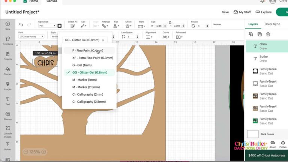The width and height of the screenshot is (288, 162).
Task: Select F - Fine Point (0.4mm) pen
Action: 87,50
